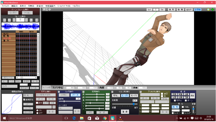
Task: Open Windows Store from taskbar
Action: point(90,118)
